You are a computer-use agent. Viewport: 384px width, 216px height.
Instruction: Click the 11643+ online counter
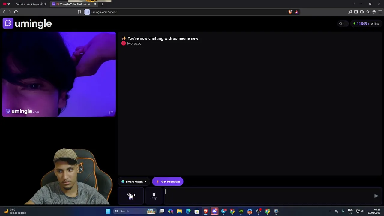366,24
